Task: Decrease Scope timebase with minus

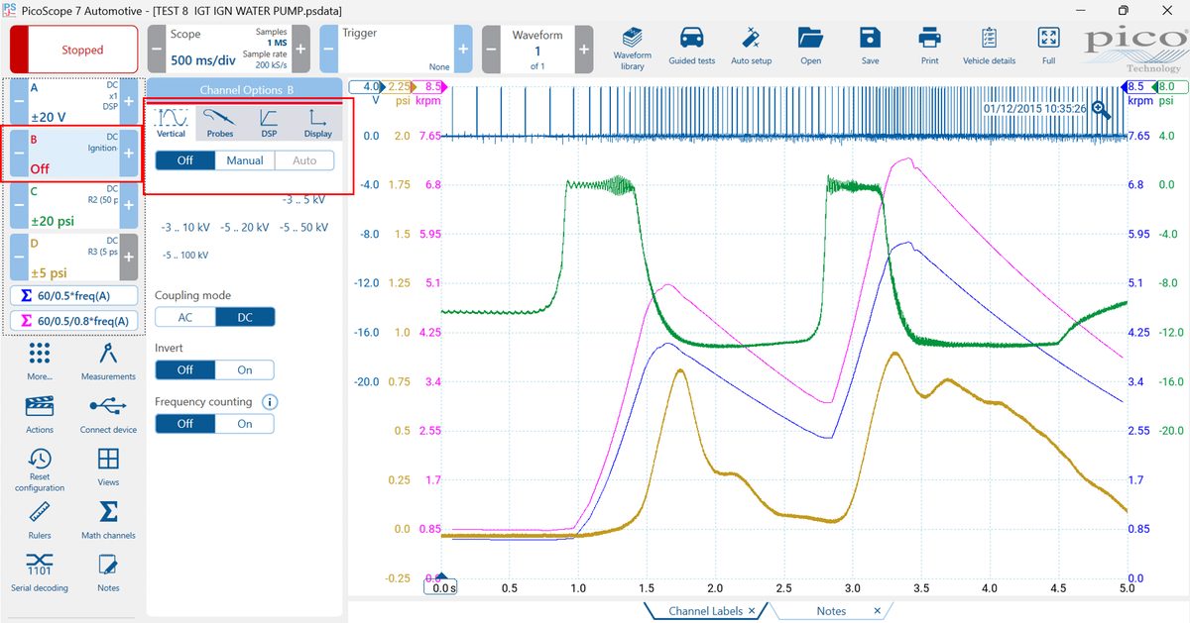Action: pos(157,50)
